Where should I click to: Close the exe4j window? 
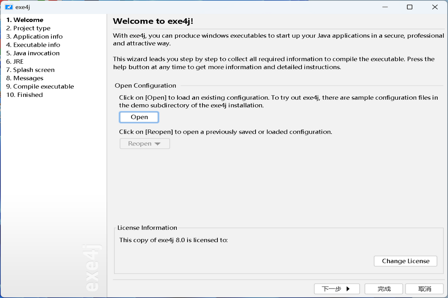[435, 7]
